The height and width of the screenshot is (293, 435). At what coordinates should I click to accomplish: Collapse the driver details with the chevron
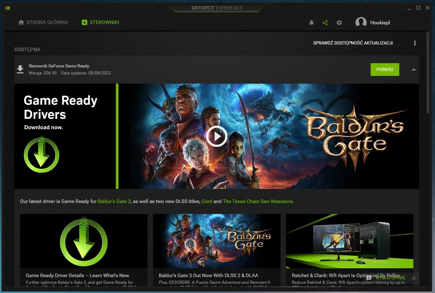(413, 69)
